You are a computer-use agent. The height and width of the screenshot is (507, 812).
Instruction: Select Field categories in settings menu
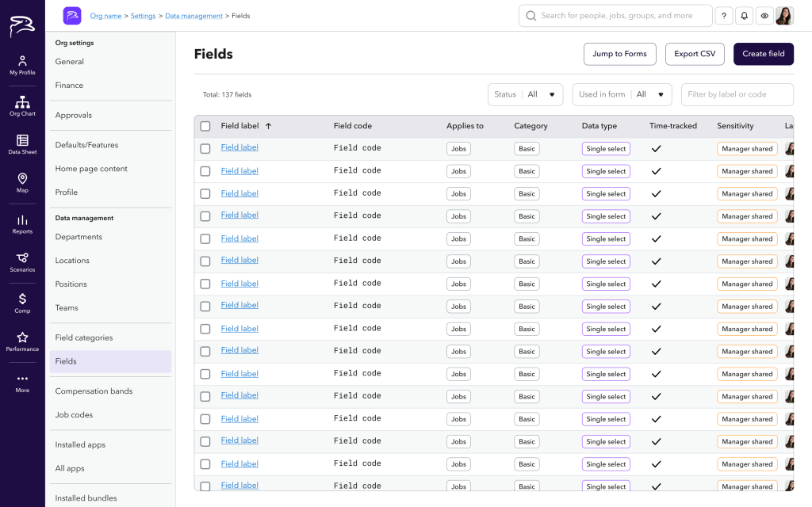[84, 337]
